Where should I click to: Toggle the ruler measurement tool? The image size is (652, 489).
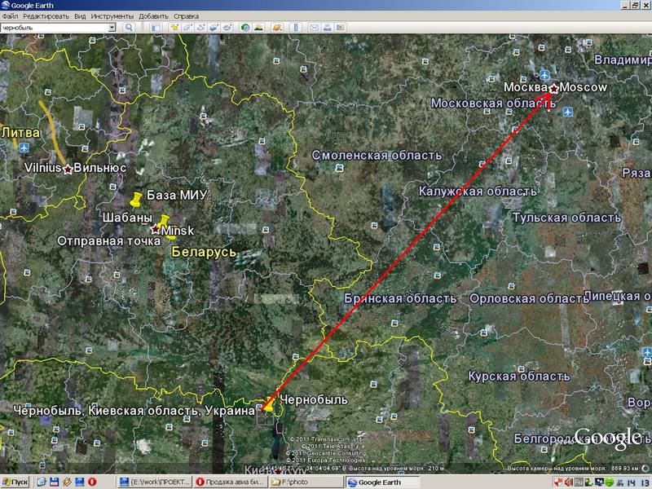(x=295, y=27)
